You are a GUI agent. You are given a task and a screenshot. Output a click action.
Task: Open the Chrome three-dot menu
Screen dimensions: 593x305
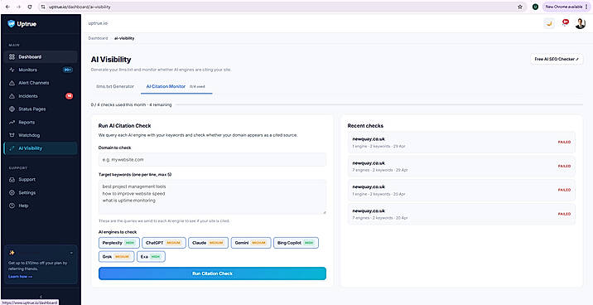(586, 7)
